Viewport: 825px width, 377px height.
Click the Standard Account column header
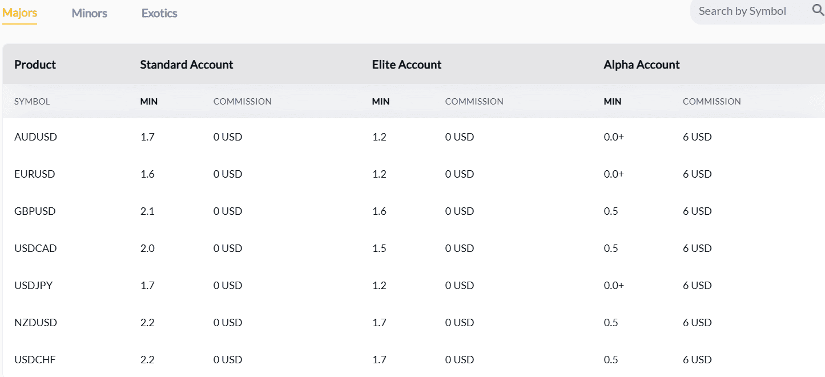pyautogui.click(x=187, y=65)
